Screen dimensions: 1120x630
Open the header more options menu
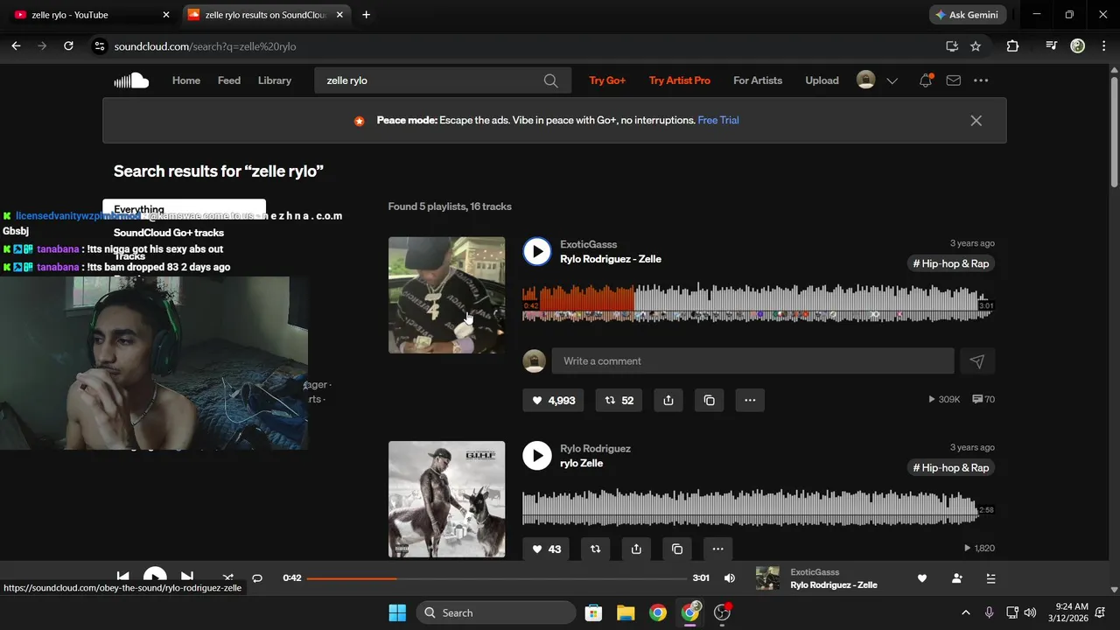point(981,80)
